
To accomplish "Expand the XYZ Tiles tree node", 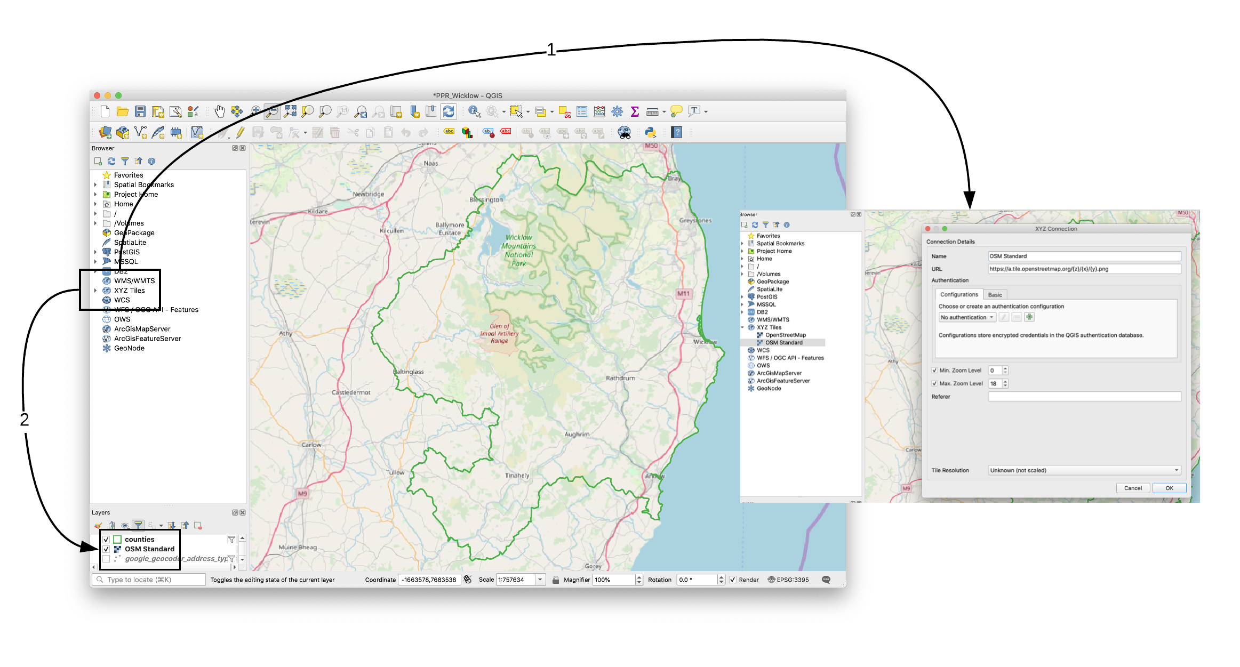I will (x=95, y=291).
